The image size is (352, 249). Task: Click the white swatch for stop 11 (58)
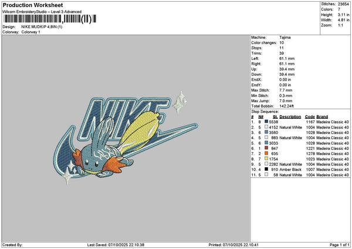[266, 174]
